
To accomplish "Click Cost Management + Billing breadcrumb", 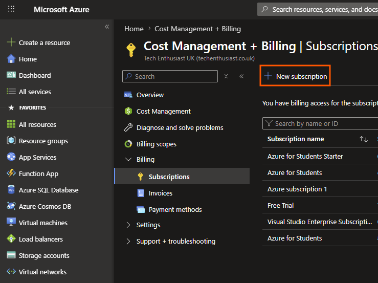I will pos(197,29).
